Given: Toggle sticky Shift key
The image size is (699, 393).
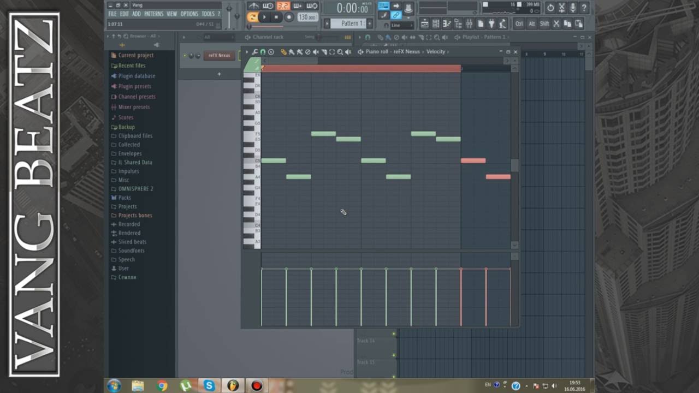Looking at the screenshot, I should [544, 24].
